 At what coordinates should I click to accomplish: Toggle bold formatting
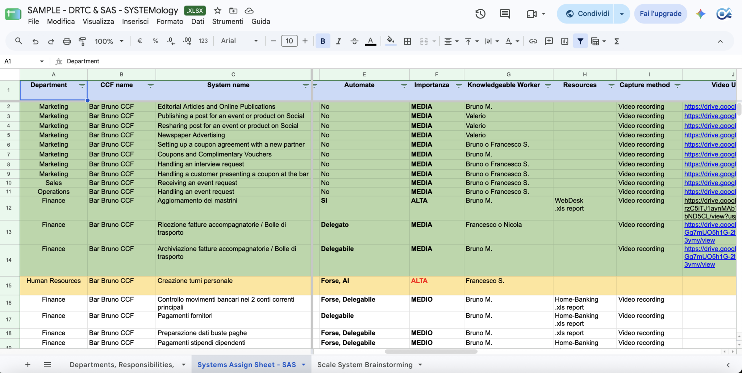323,41
